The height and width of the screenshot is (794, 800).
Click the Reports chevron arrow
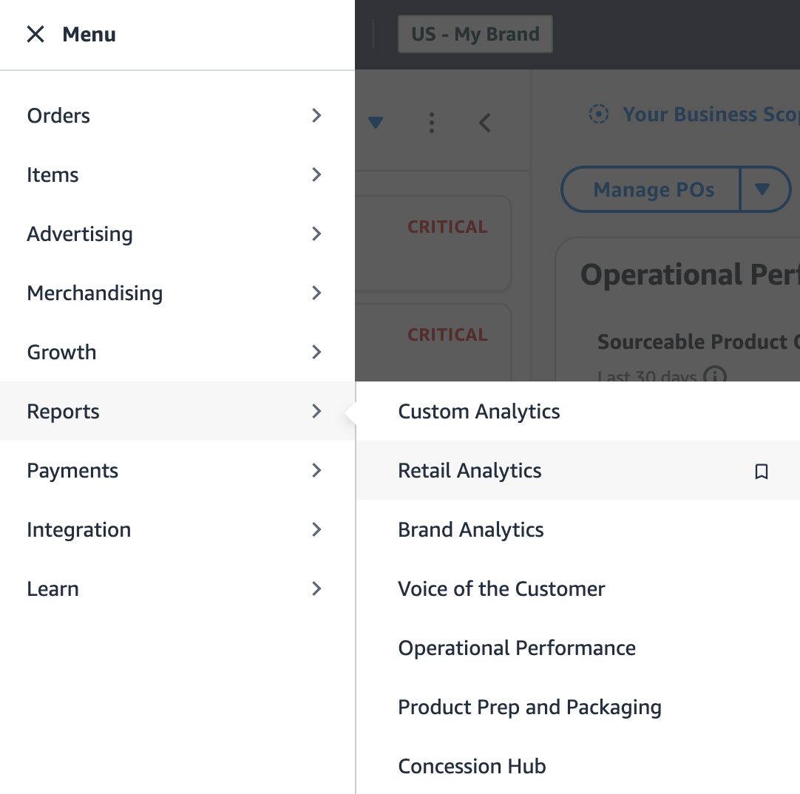(x=317, y=411)
